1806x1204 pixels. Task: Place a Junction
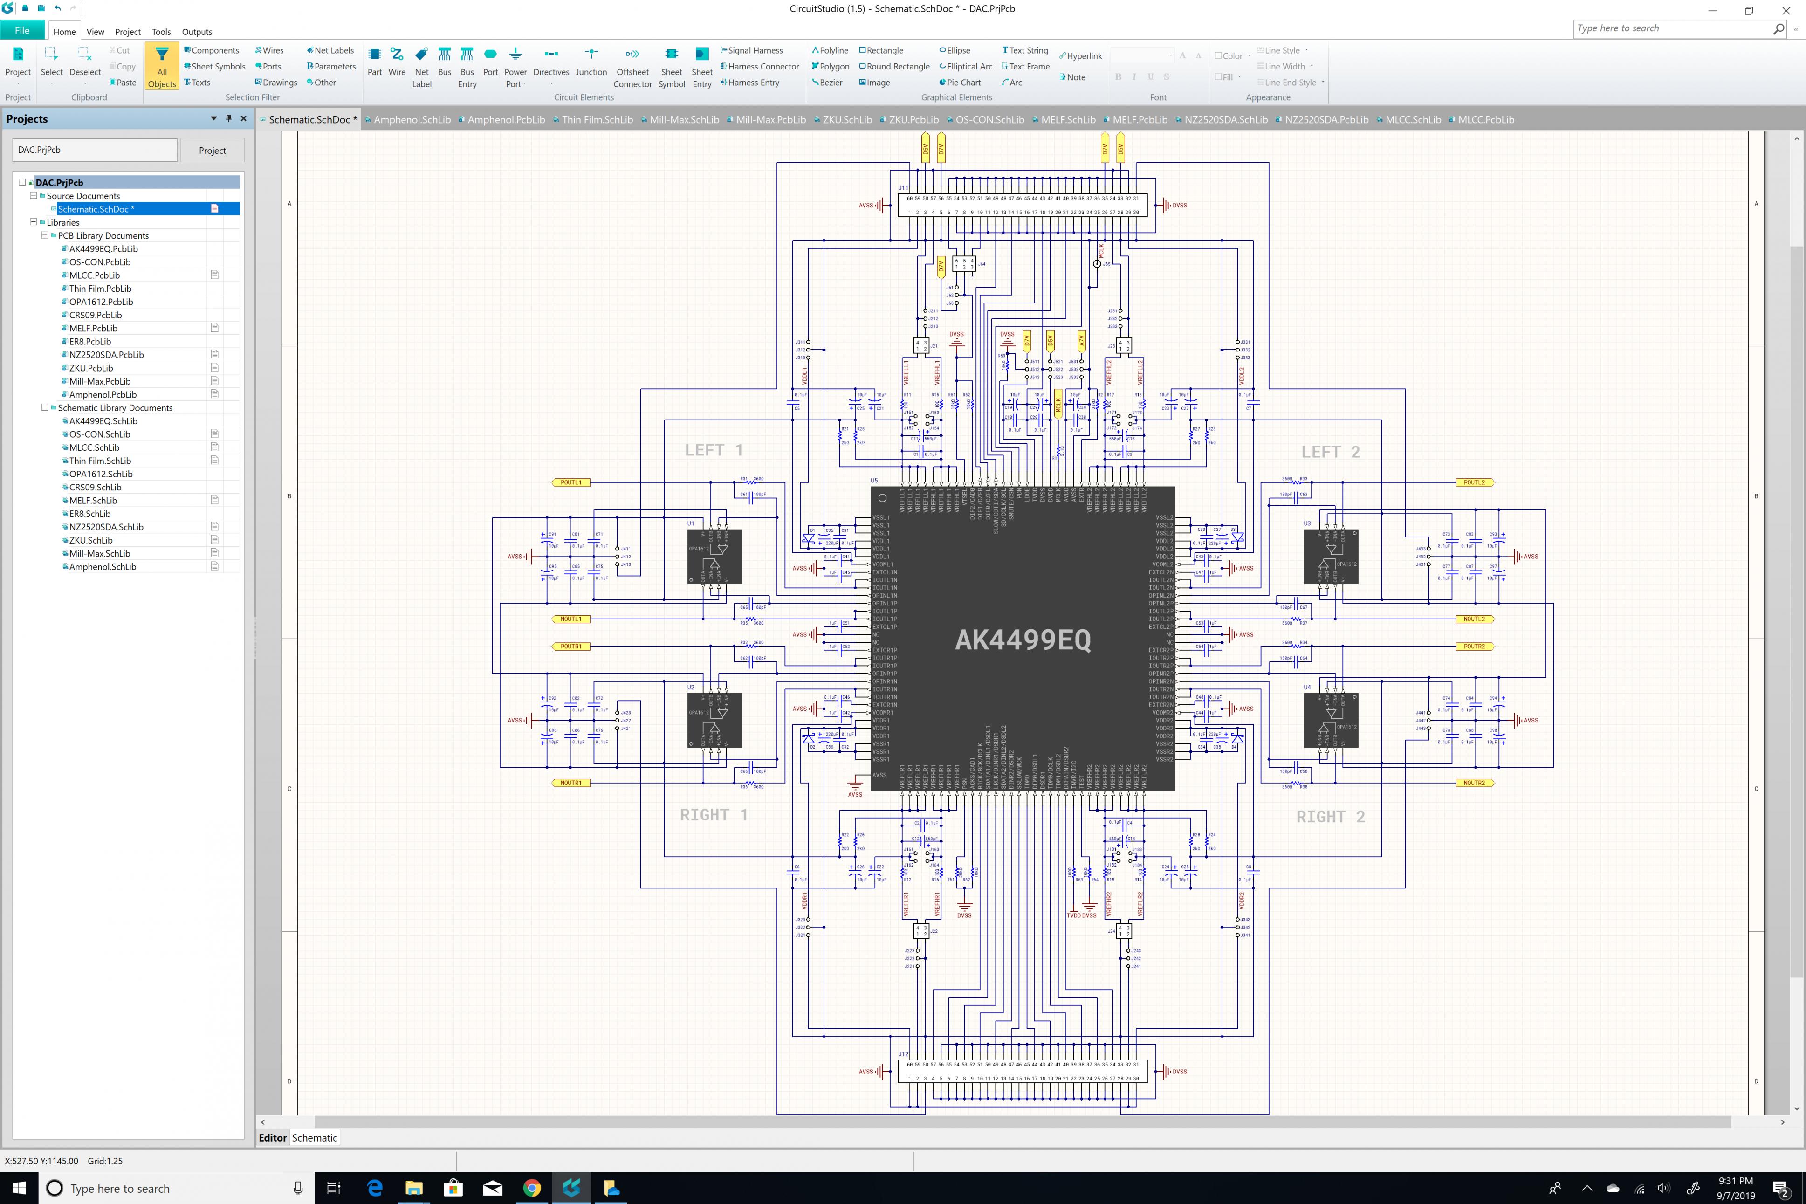coord(591,62)
